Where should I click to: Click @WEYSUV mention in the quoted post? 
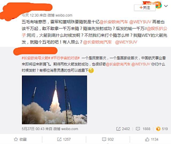[x=141, y=64]
